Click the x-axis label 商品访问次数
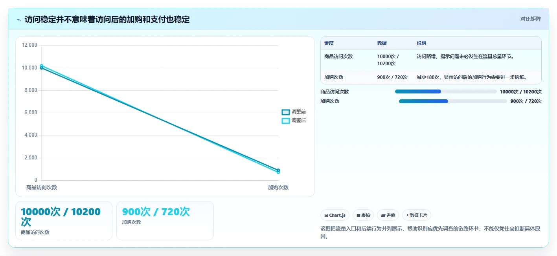The image size is (557, 256). [42, 188]
